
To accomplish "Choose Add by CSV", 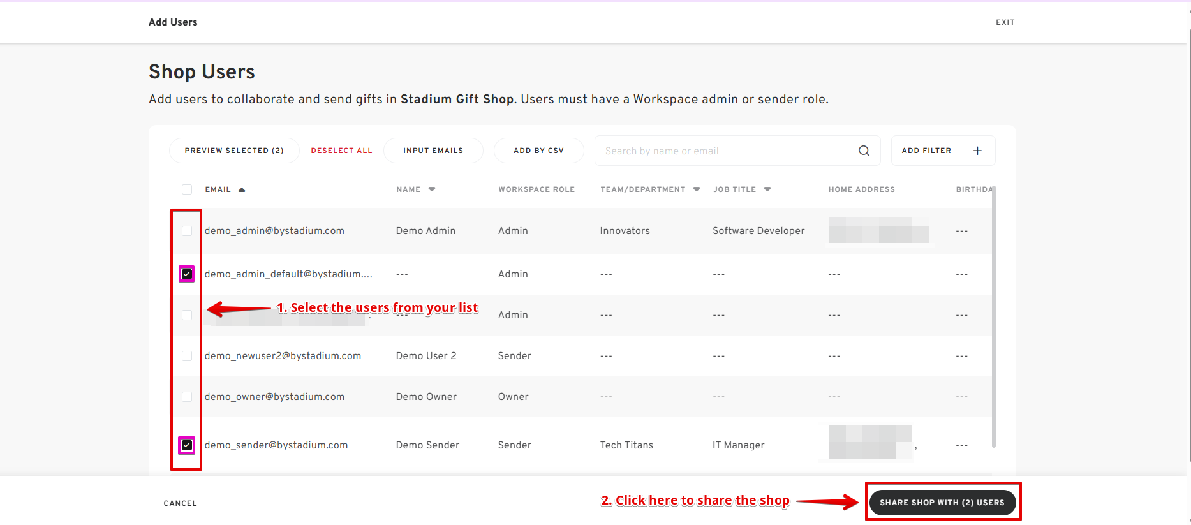I will (x=538, y=151).
